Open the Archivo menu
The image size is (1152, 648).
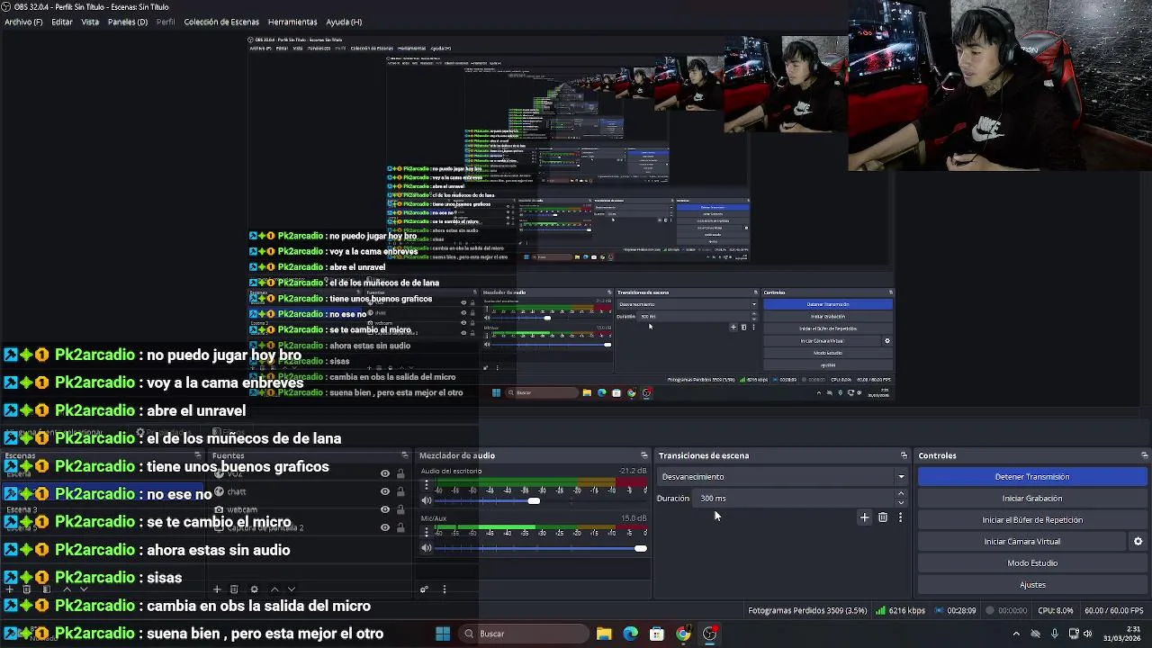tap(23, 22)
